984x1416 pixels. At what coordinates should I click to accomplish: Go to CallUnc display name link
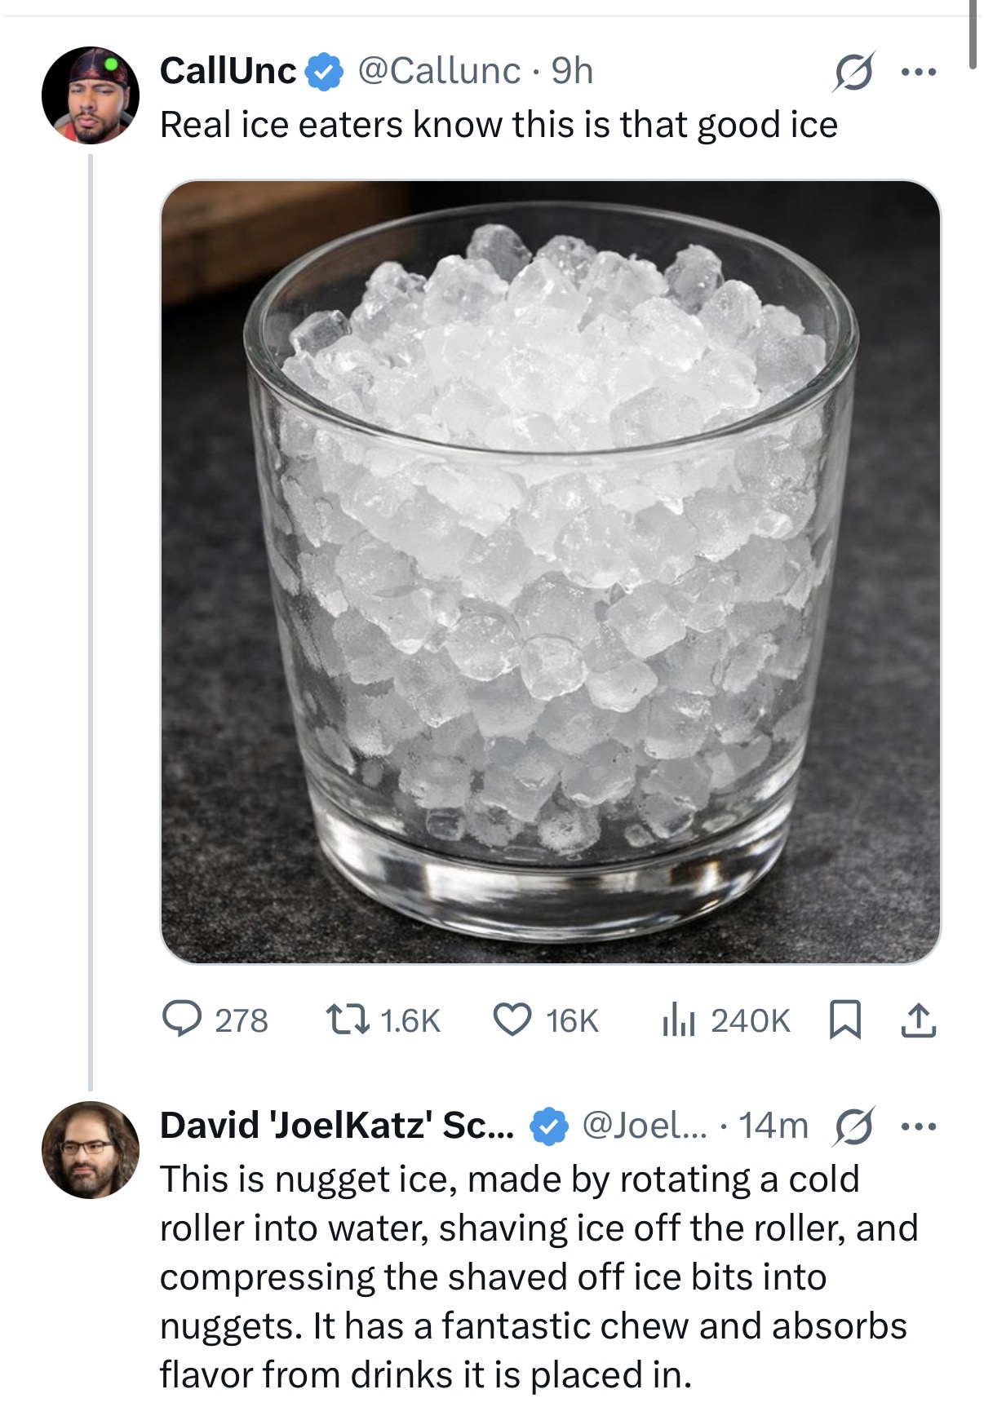pos(228,71)
